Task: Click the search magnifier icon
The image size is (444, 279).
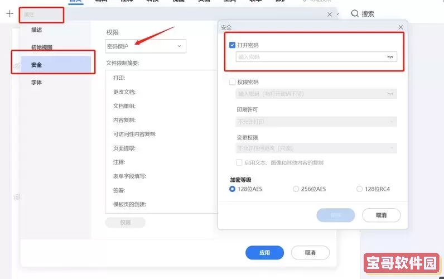Action: click(x=355, y=14)
